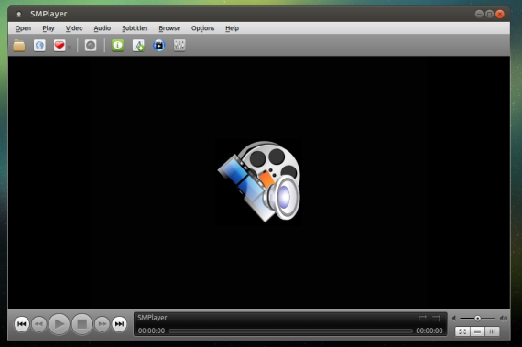Image resolution: width=522 pixels, height=347 pixels.
Task: Click the fast forward button
Action: coord(103,324)
